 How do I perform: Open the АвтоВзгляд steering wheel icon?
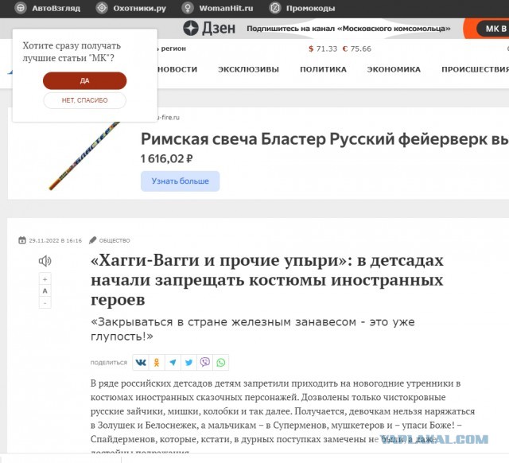(x=21, y=8)
